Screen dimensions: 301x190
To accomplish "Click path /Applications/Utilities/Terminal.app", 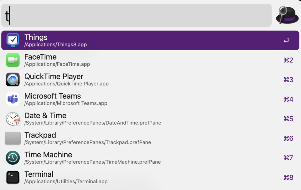I will [66, 181].
